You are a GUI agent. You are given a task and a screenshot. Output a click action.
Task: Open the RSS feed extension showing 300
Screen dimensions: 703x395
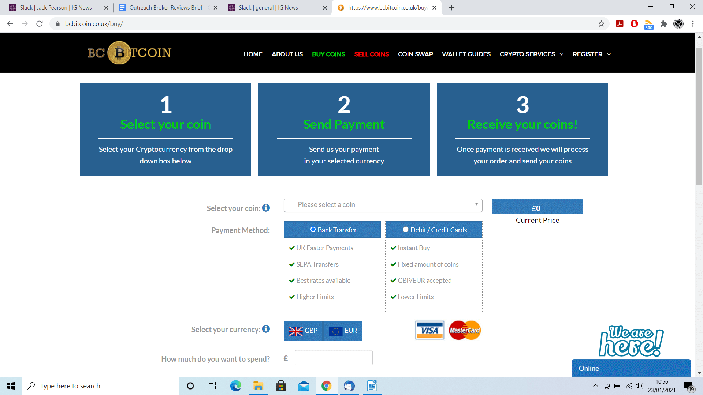pyautogui.click(x=649, y=25)
